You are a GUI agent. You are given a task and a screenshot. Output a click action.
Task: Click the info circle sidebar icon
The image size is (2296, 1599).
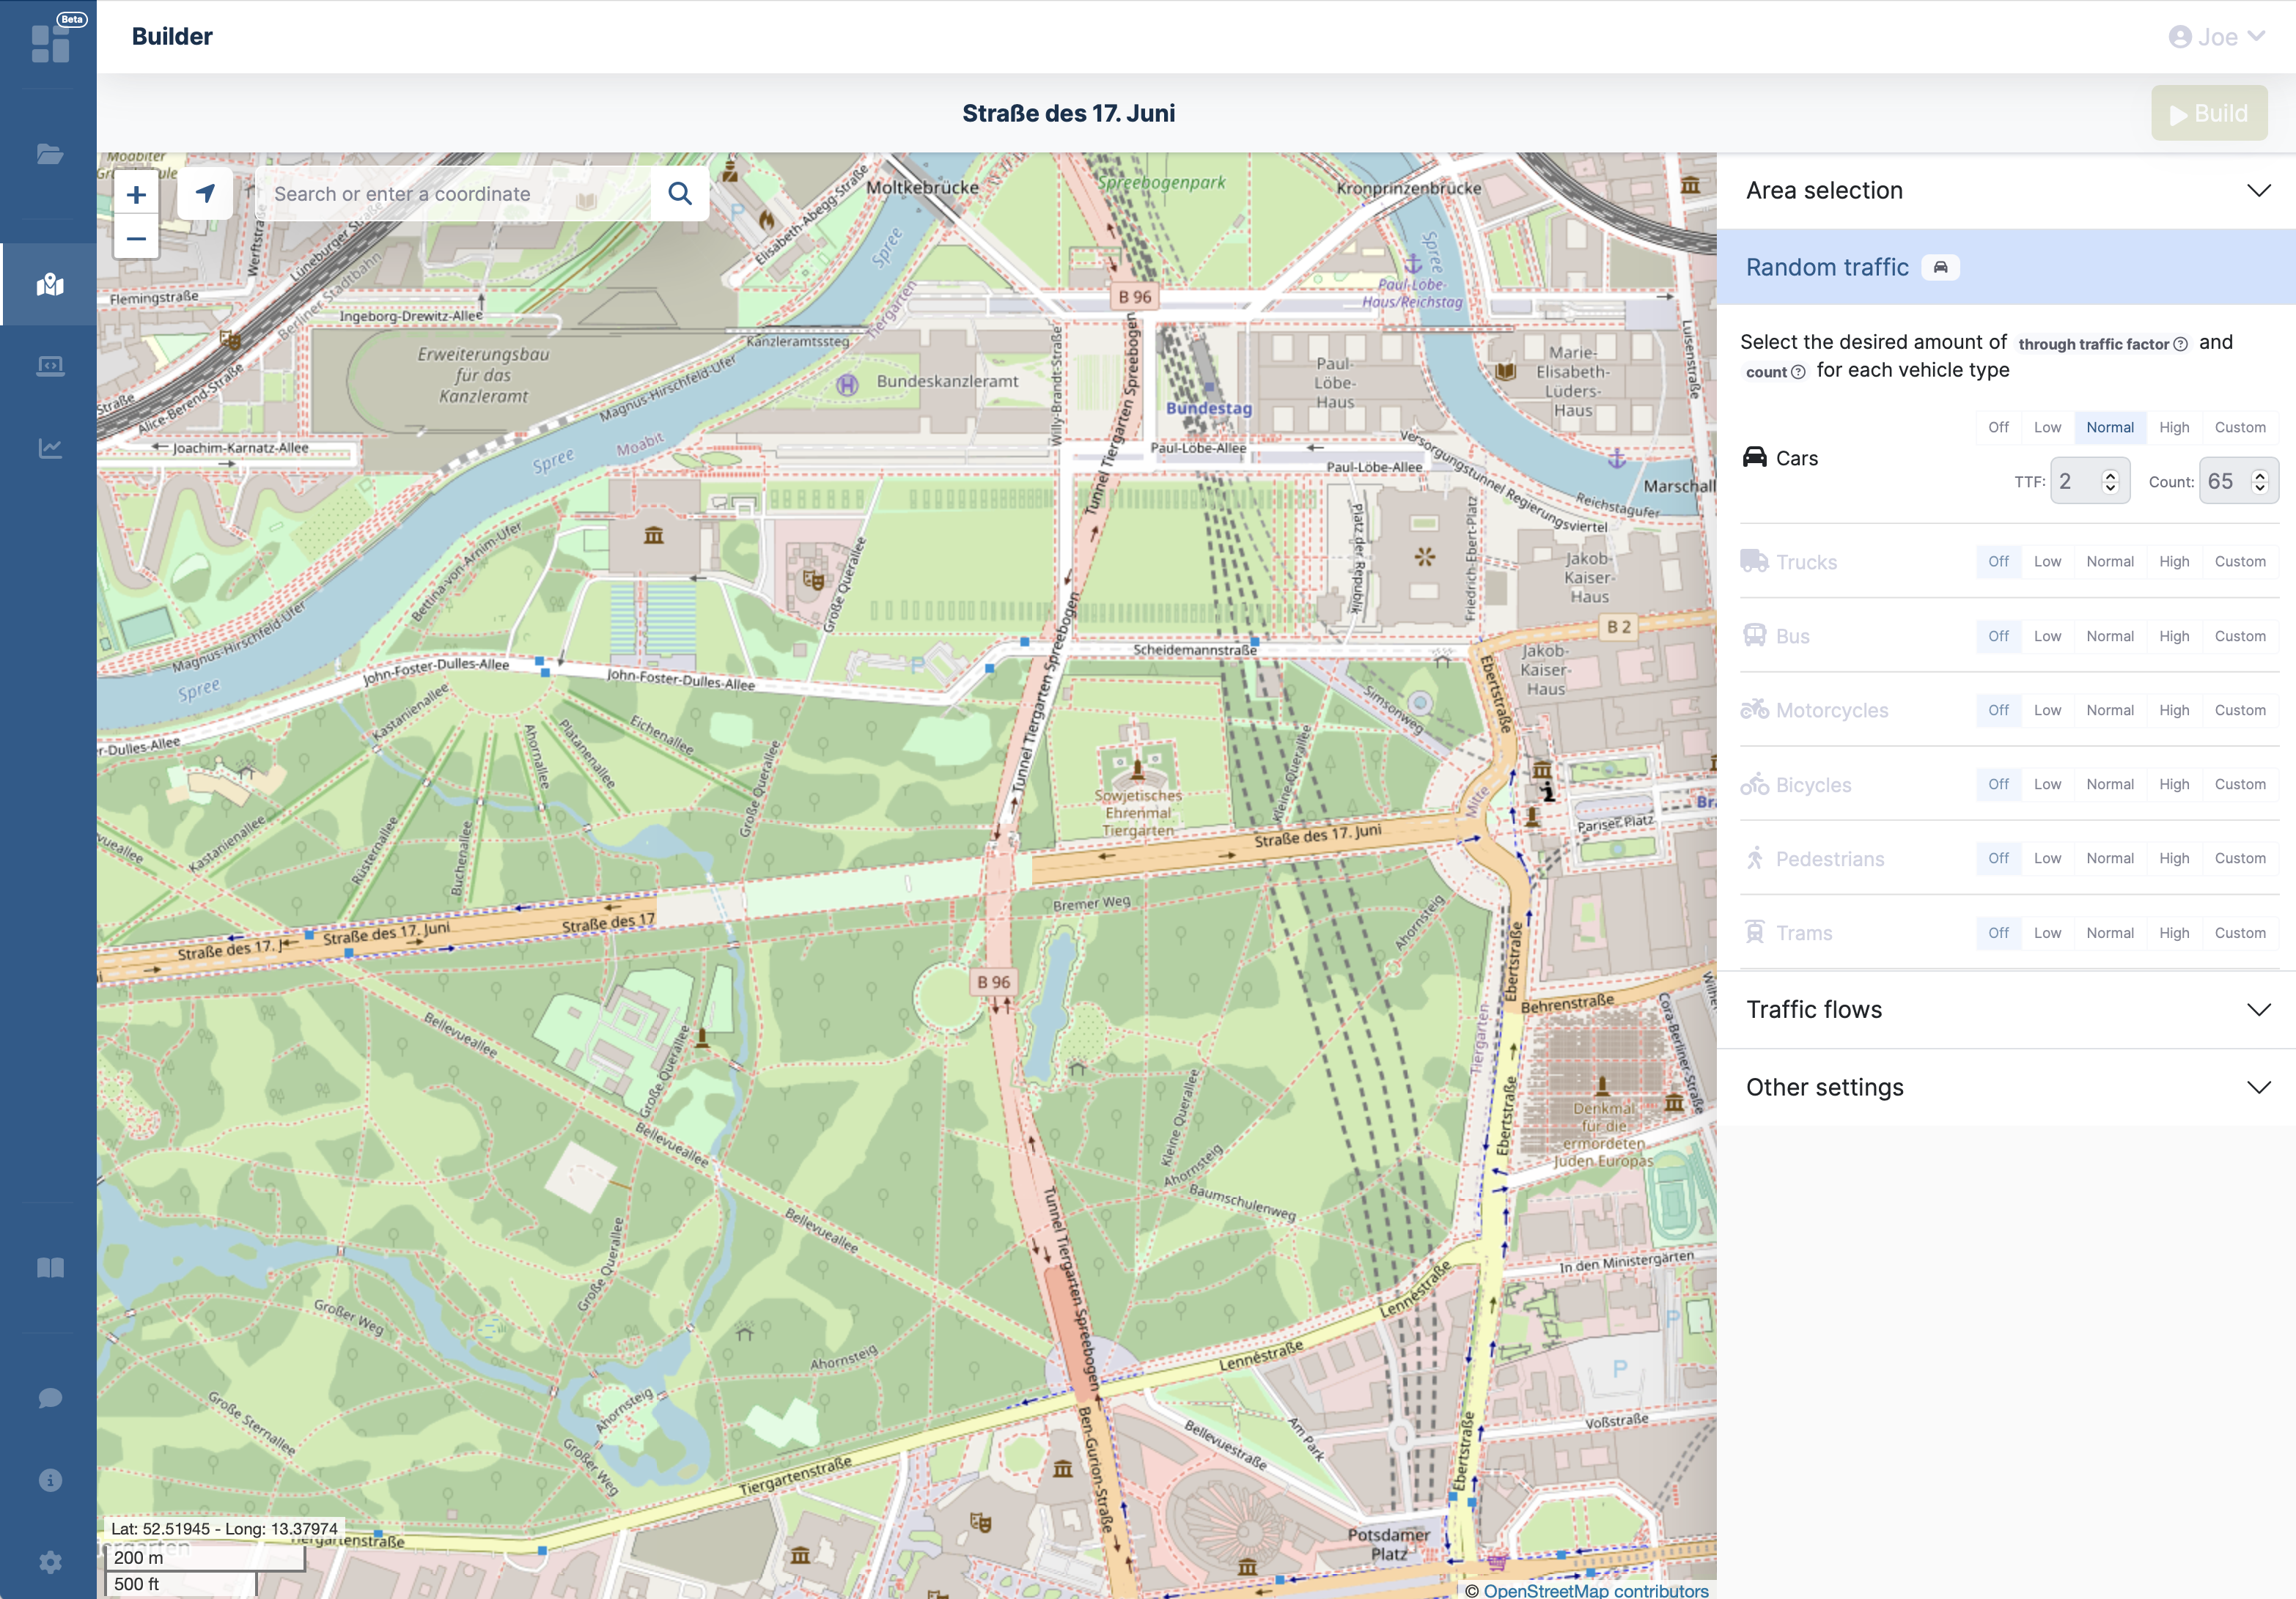click(x=50, y=1480)
